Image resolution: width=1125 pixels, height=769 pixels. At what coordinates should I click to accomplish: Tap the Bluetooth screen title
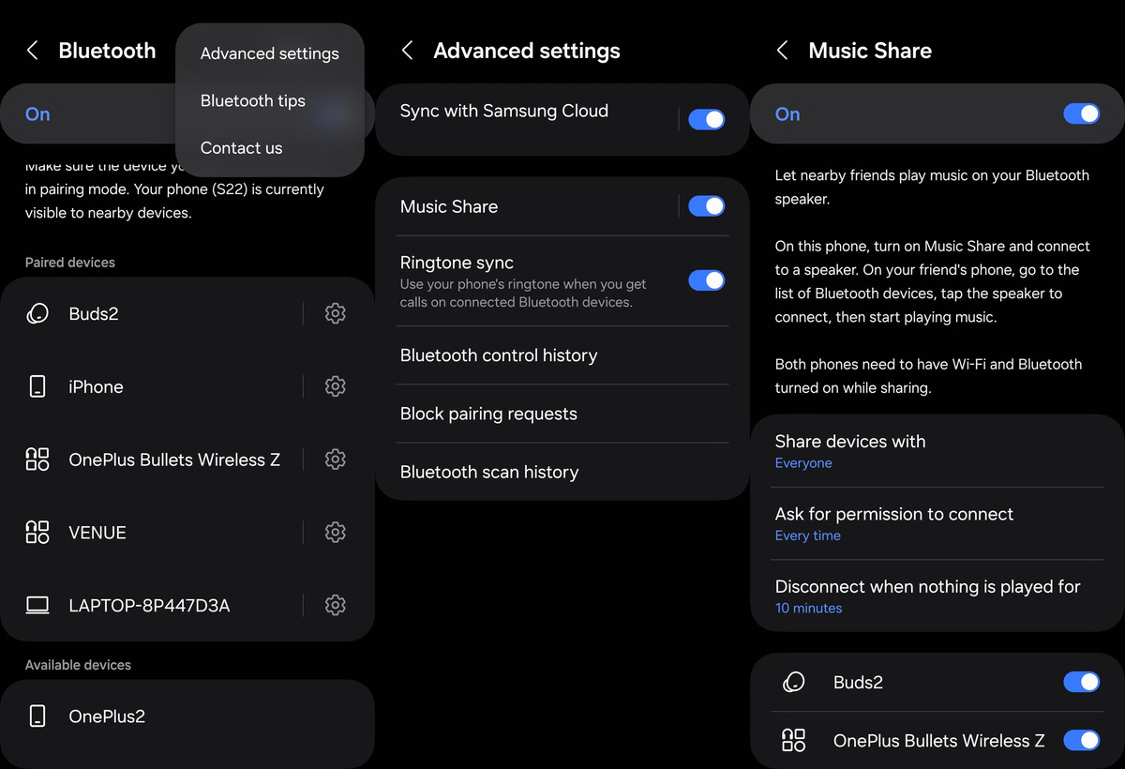(107, 51)
